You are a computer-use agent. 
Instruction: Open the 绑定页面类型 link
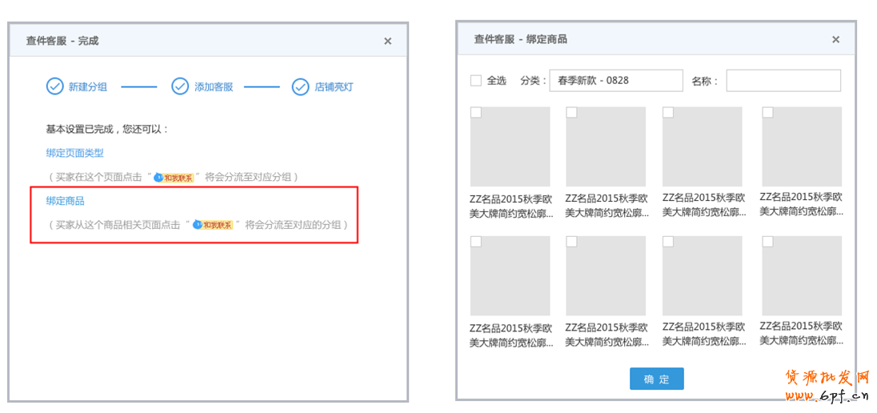74,153
